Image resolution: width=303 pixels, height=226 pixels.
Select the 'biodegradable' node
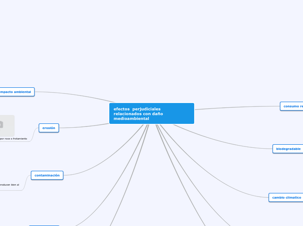[288, 149]
